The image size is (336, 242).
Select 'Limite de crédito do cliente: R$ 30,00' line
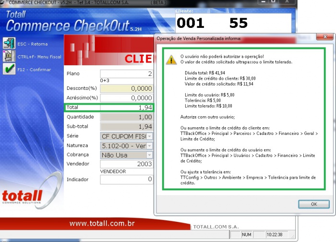point(220,78)
